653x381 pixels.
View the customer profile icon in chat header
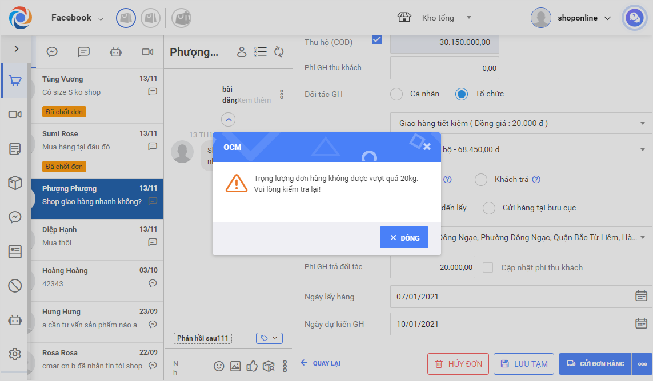pos(242,51)
